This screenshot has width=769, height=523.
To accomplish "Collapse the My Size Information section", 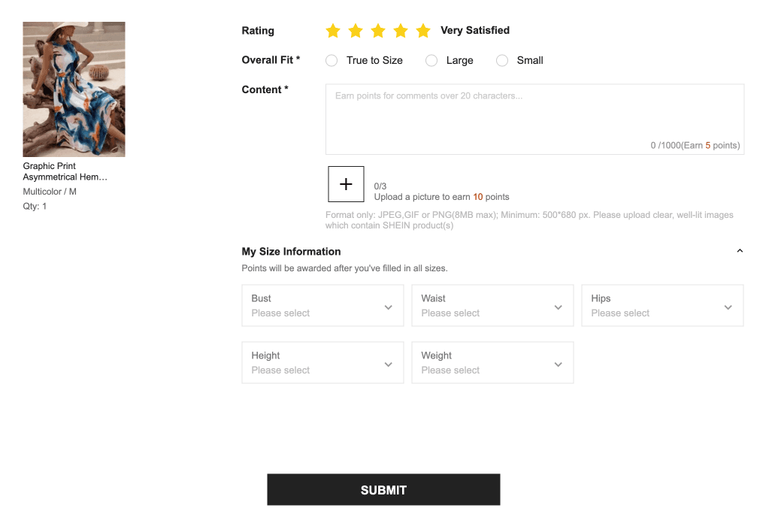I will click(x=740, y=251).
